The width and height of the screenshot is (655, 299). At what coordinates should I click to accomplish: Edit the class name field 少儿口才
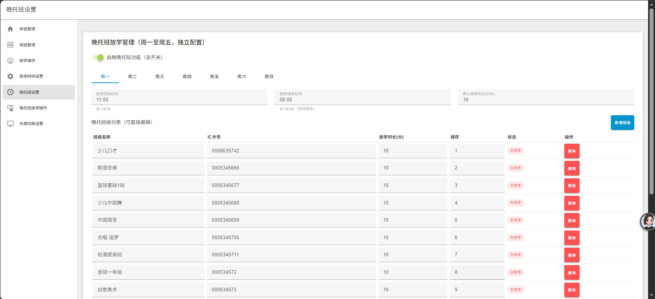pos(148,151)
